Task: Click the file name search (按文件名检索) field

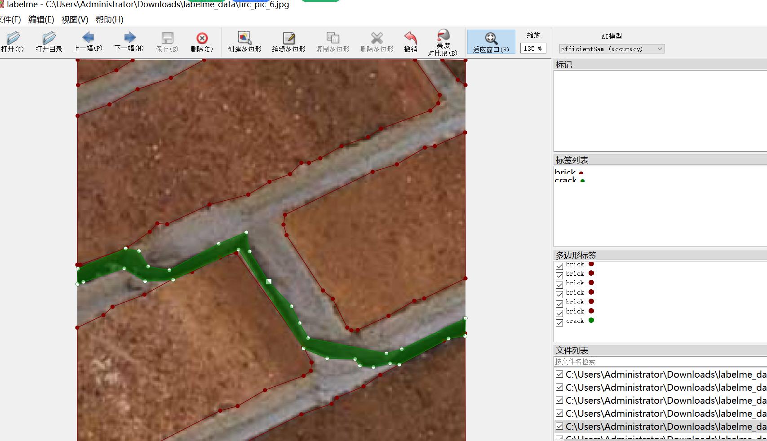Action: (660, 362)
